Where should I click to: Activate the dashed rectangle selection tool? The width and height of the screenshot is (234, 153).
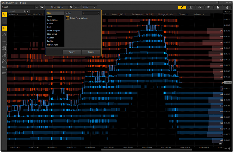click(4, 21)
